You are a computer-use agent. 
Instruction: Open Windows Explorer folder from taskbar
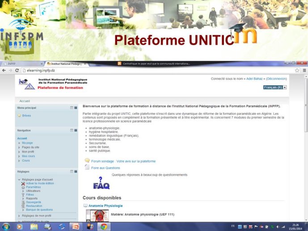point(34,227)
